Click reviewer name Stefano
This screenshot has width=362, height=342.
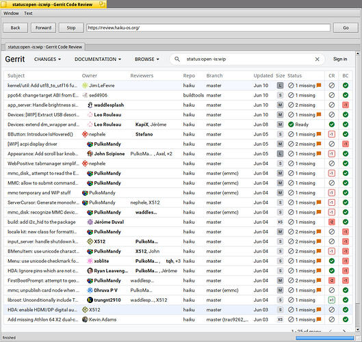pos(144,134)
